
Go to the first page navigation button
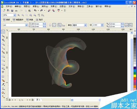click(x=12, y=100)
